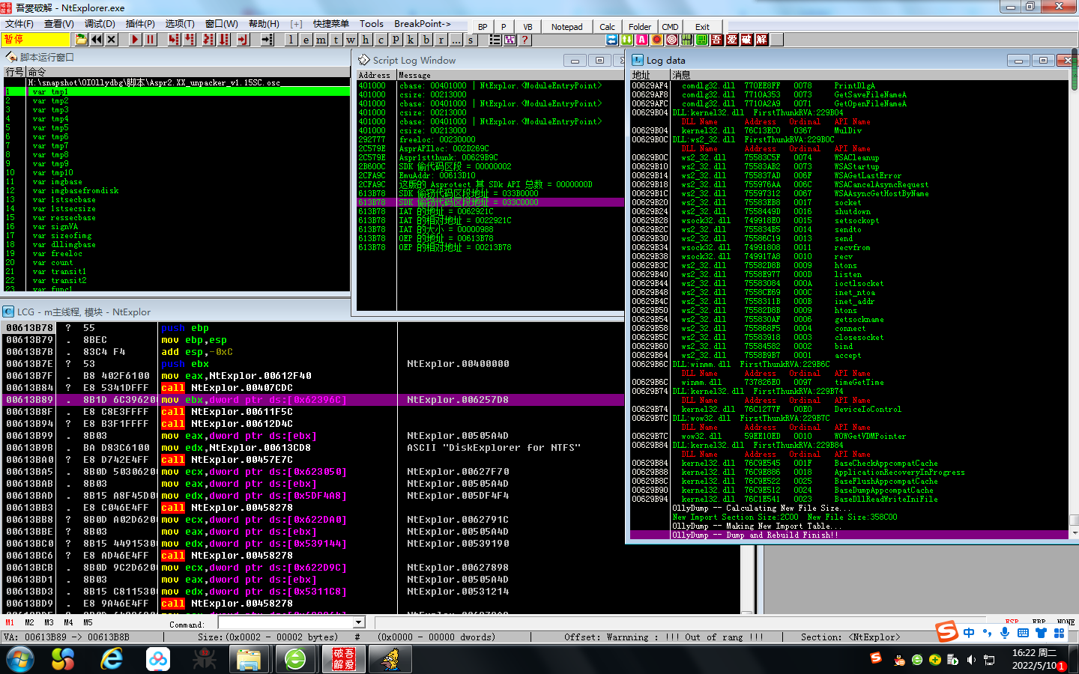Show threads with 't' button
The height and width of the screenshot is (674, 1079).
pos(336,40)
